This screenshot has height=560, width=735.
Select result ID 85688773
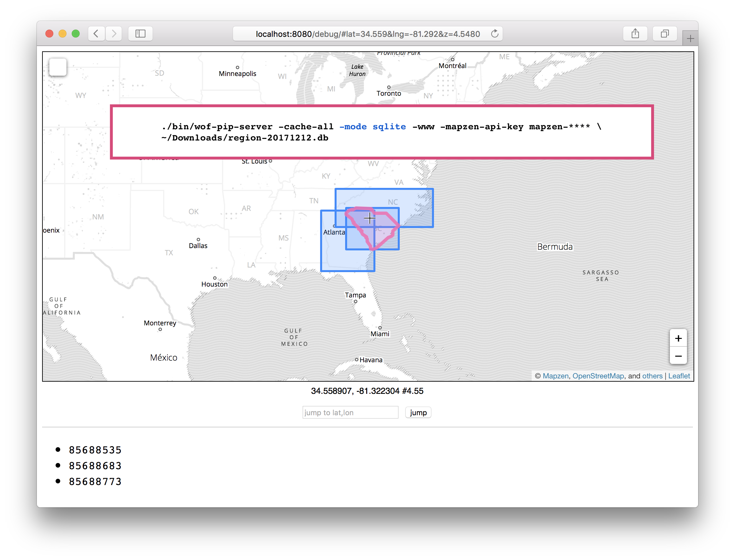pos(95,481)
